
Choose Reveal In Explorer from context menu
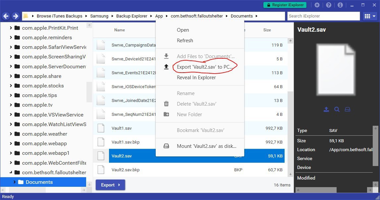196,78
